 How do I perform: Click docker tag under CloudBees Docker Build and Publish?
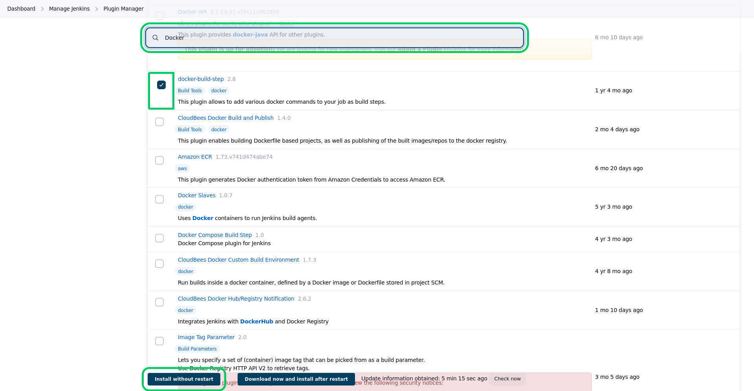tap(219, 130)
